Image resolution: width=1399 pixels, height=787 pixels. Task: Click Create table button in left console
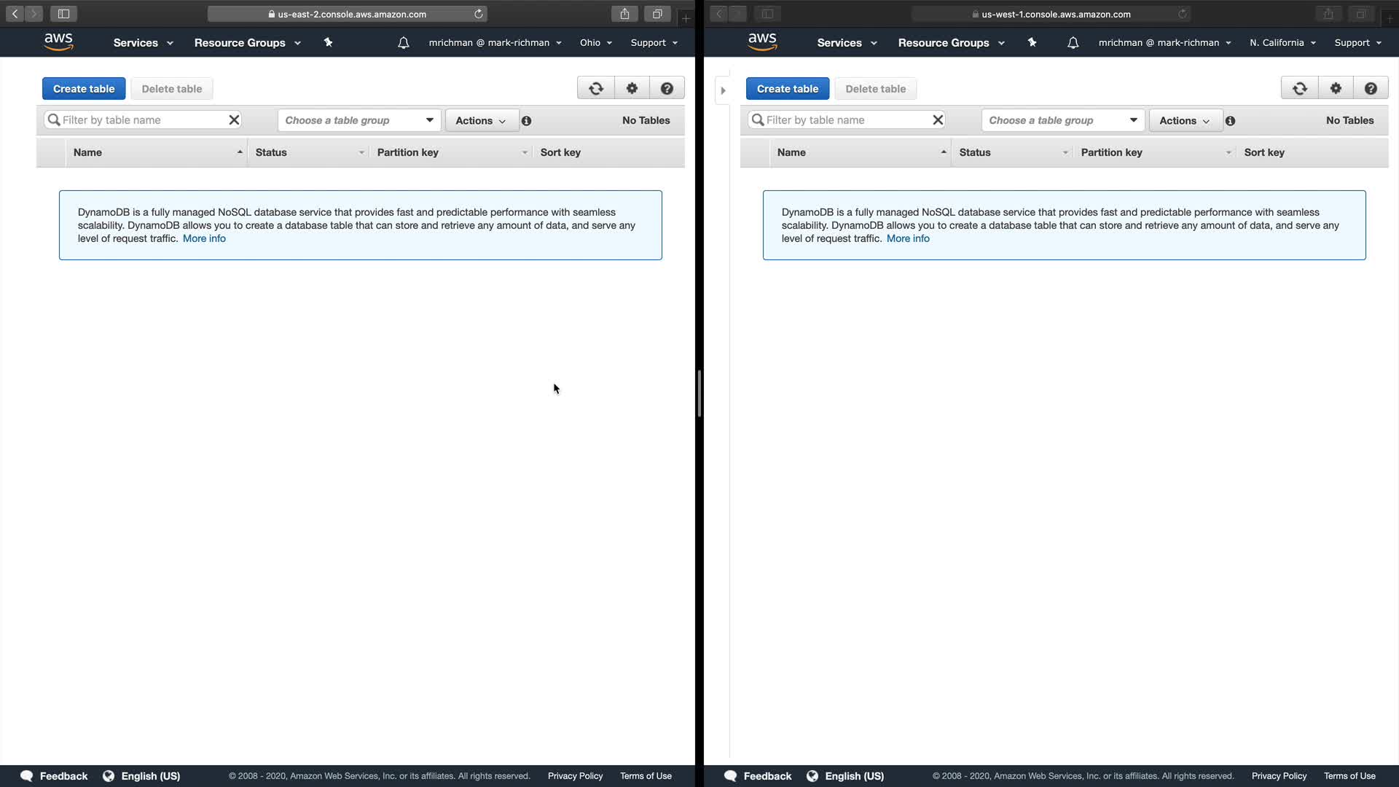click(84, 89)
